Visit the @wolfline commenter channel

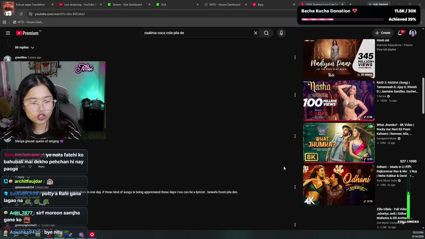[x=21, y=57]
